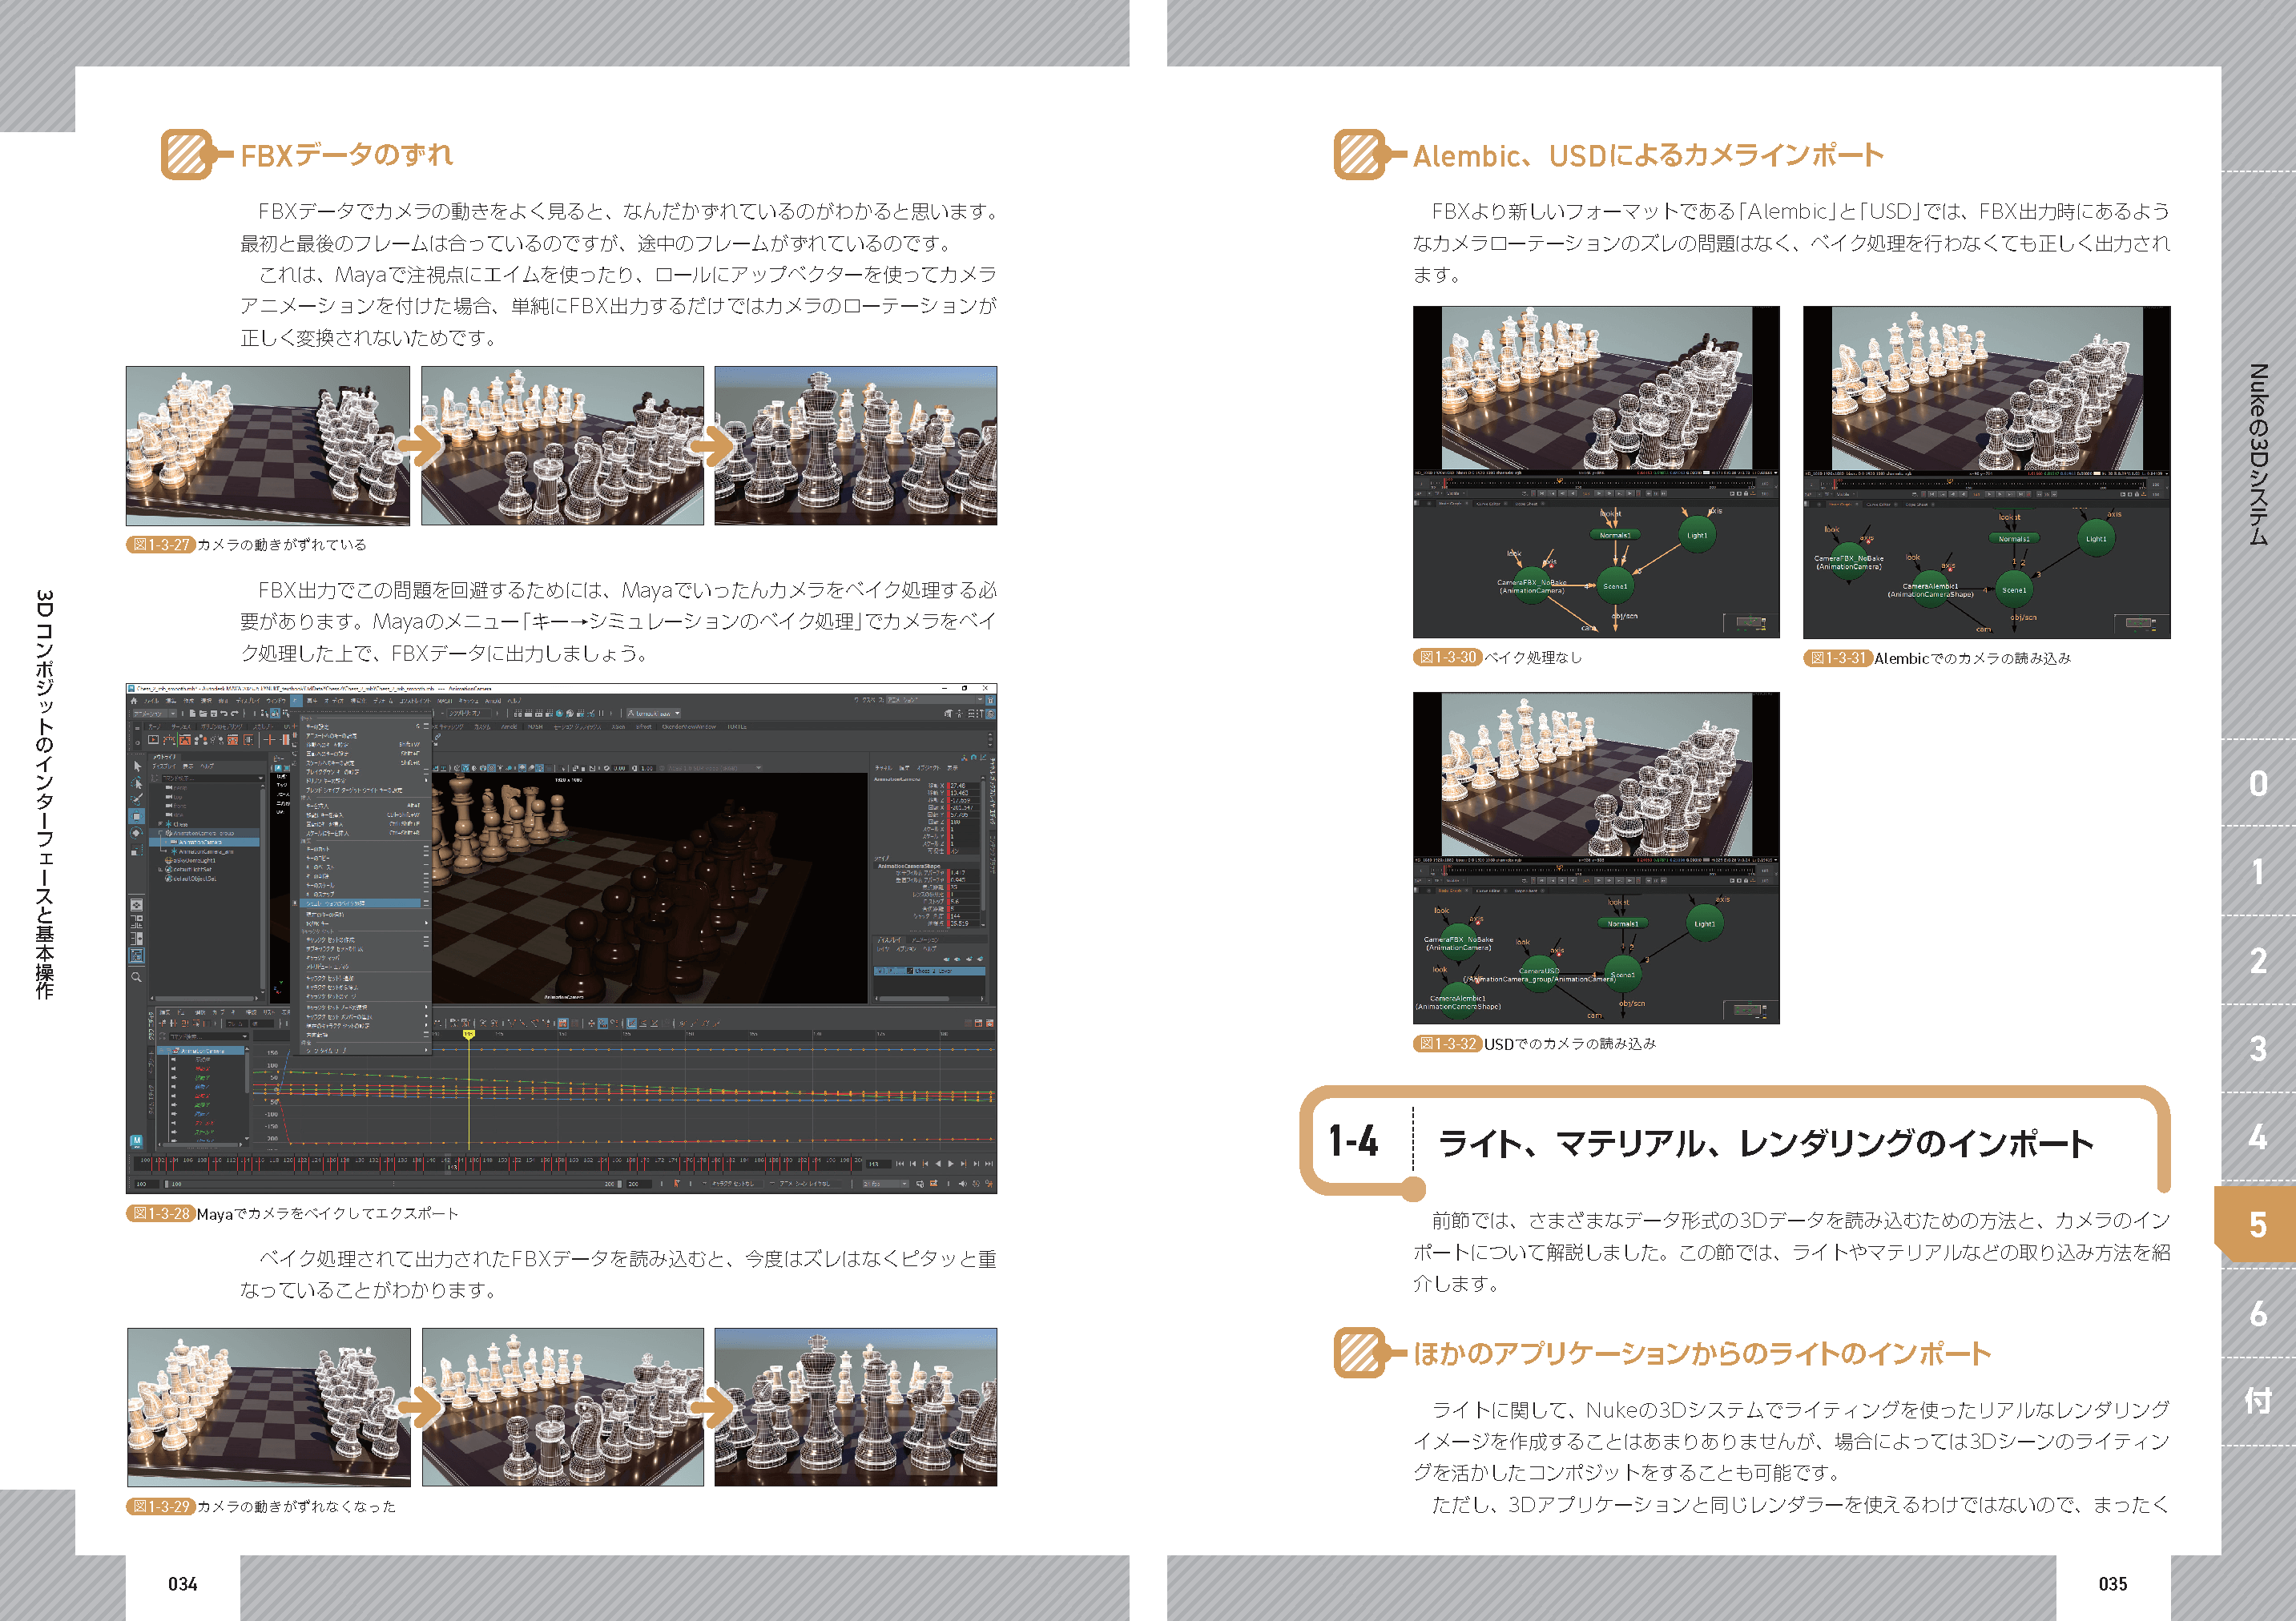Click the magnifier search icon in Maya's left sidebar

[x=137, y=977]
